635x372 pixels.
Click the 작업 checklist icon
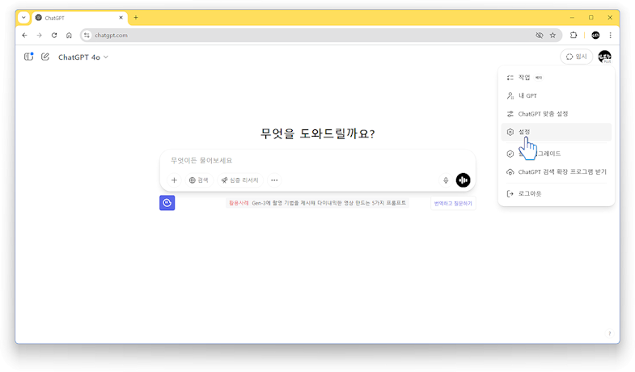[x=510, y=78]
